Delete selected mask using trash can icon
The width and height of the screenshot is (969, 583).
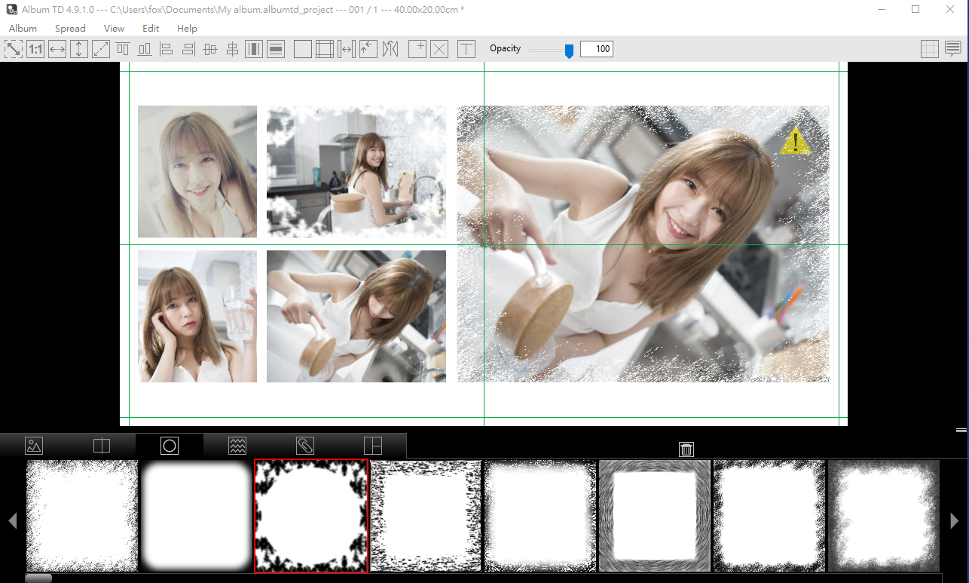pyautogui.click(x=686, y=449)
